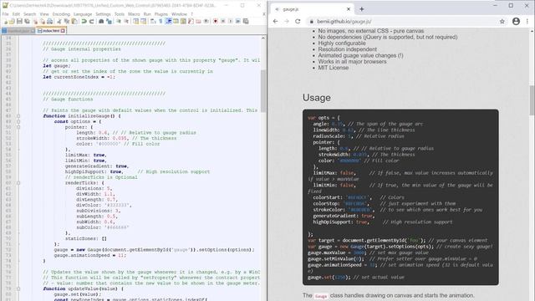Screen dimensions: 535x301
Task: Click the Copy toolbar icon
Action: [x=67, y=21]
